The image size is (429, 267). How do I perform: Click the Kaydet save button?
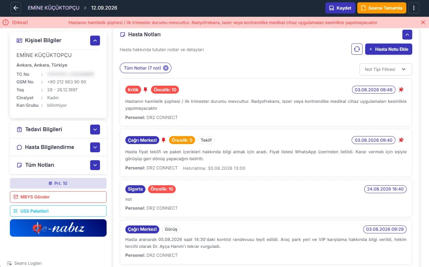coord(340,8)
